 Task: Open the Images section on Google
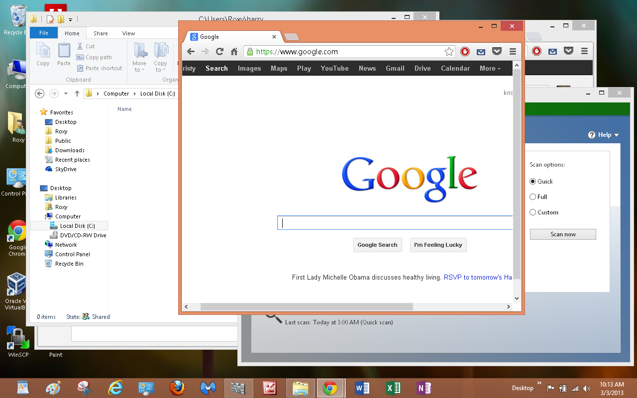click(x=249, y=68)
